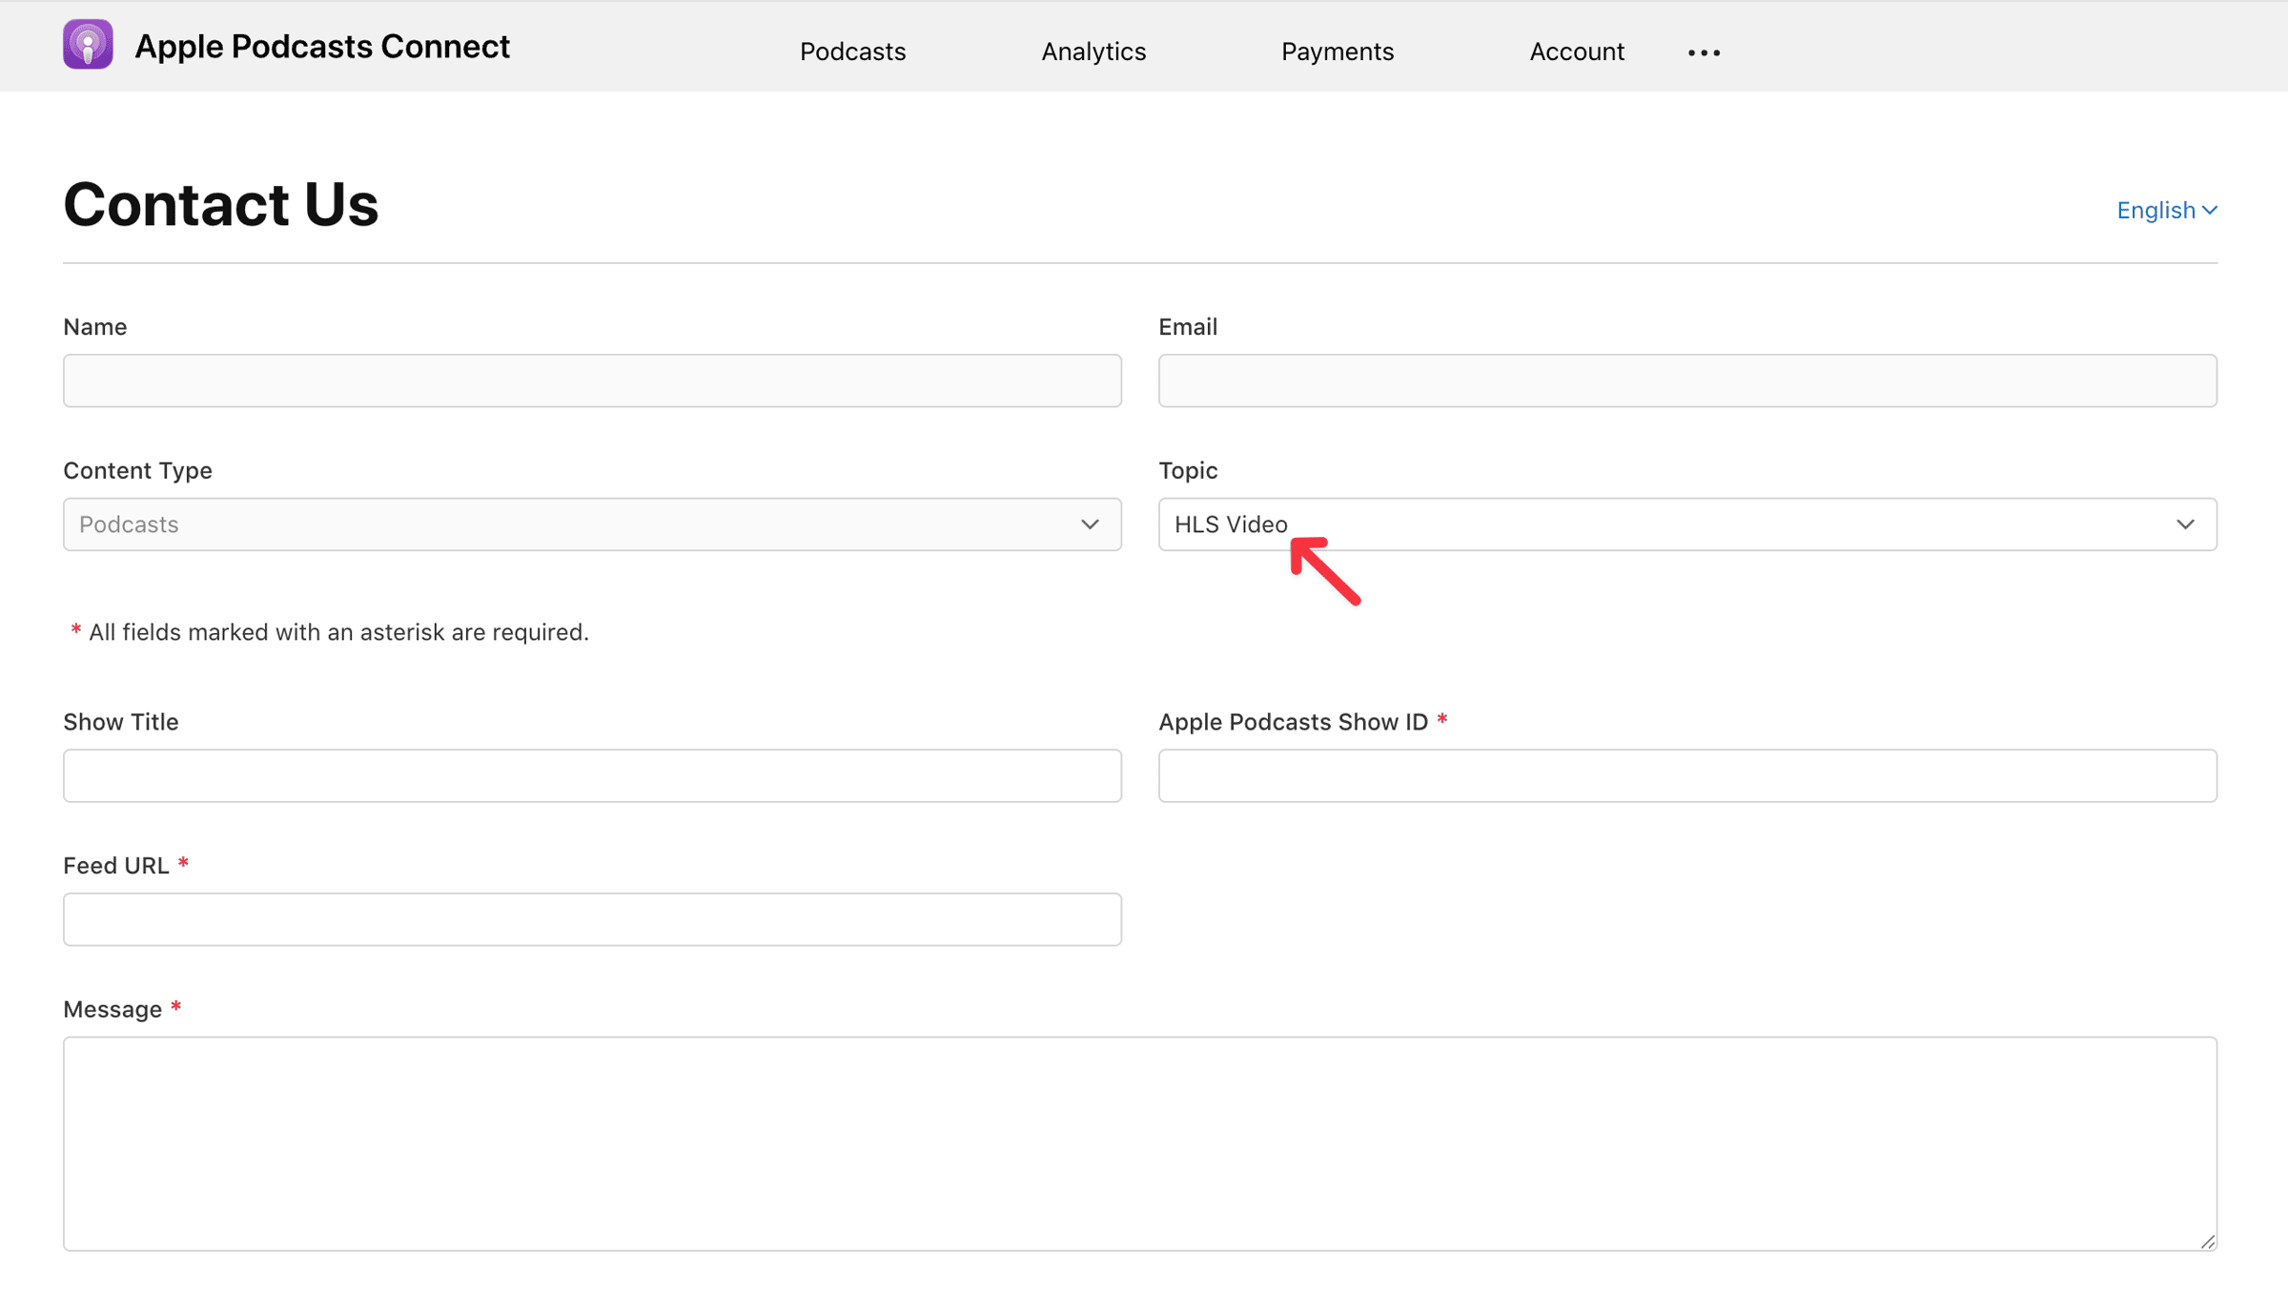
Task: Click the "Feed URL" label
Action: pyautogui.click(x=115, y=866)
